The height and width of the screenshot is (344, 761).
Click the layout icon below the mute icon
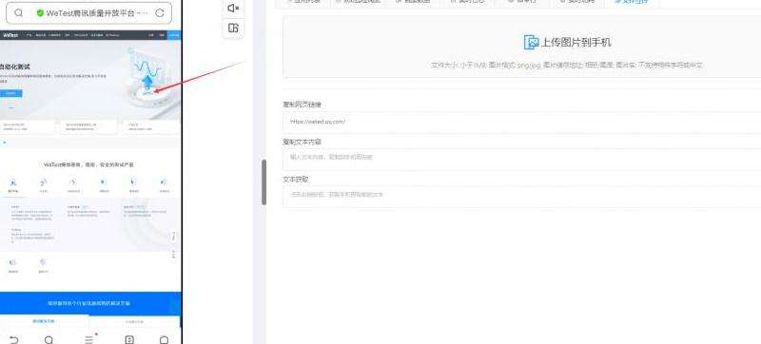(233, 29)
